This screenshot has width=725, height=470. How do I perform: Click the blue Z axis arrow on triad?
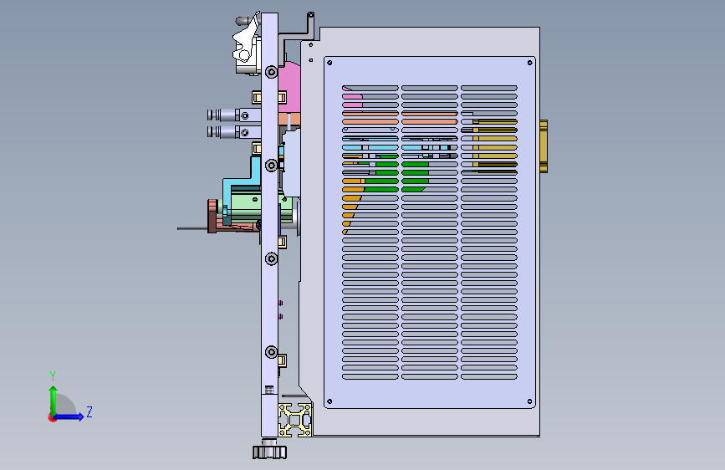click(69, 416)
